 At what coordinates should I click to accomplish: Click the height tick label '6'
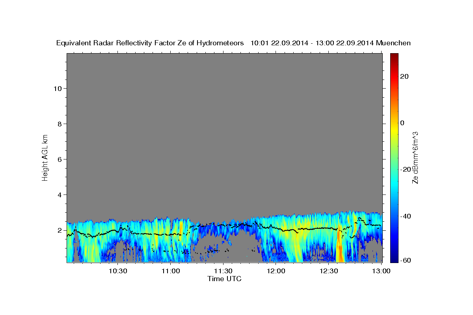click(59, 159)
